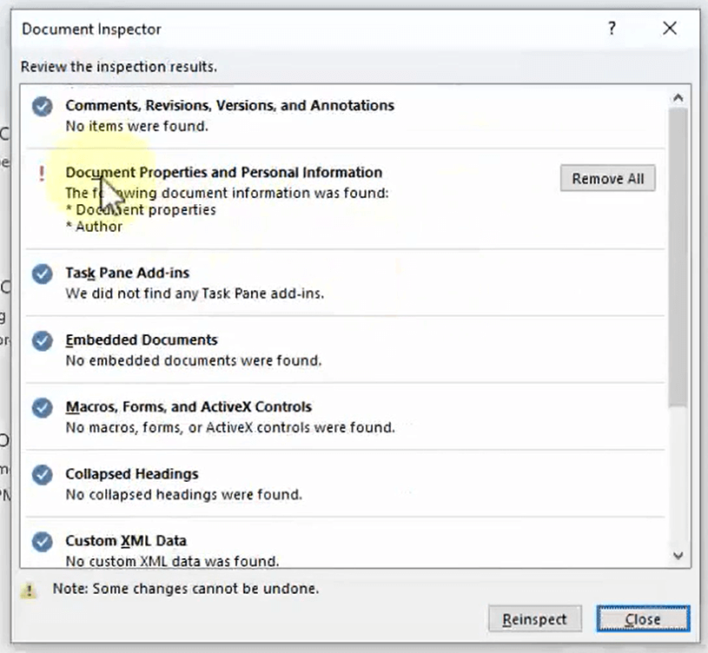Image resolution: width=708 pixels, height=653 pixels.
Task: Close the dialog using the Close button
Action: click(642, 619)
